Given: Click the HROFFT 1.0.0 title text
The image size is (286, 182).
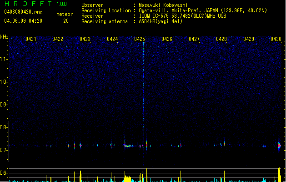Looking at the screenshot, I should click(36, 4).
